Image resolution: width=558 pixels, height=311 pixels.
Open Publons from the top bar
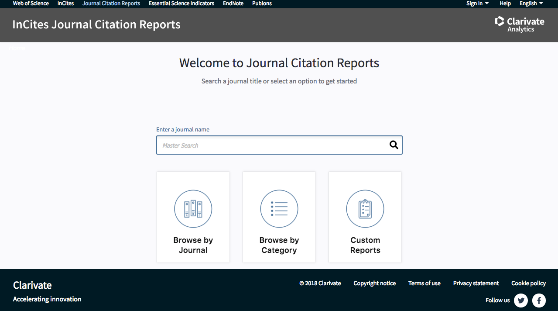click(262, 3)
